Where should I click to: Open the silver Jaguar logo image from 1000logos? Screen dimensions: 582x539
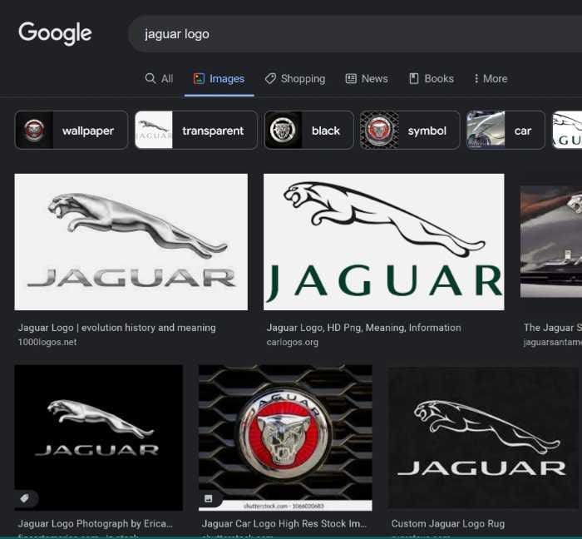[x=131, y=242]
